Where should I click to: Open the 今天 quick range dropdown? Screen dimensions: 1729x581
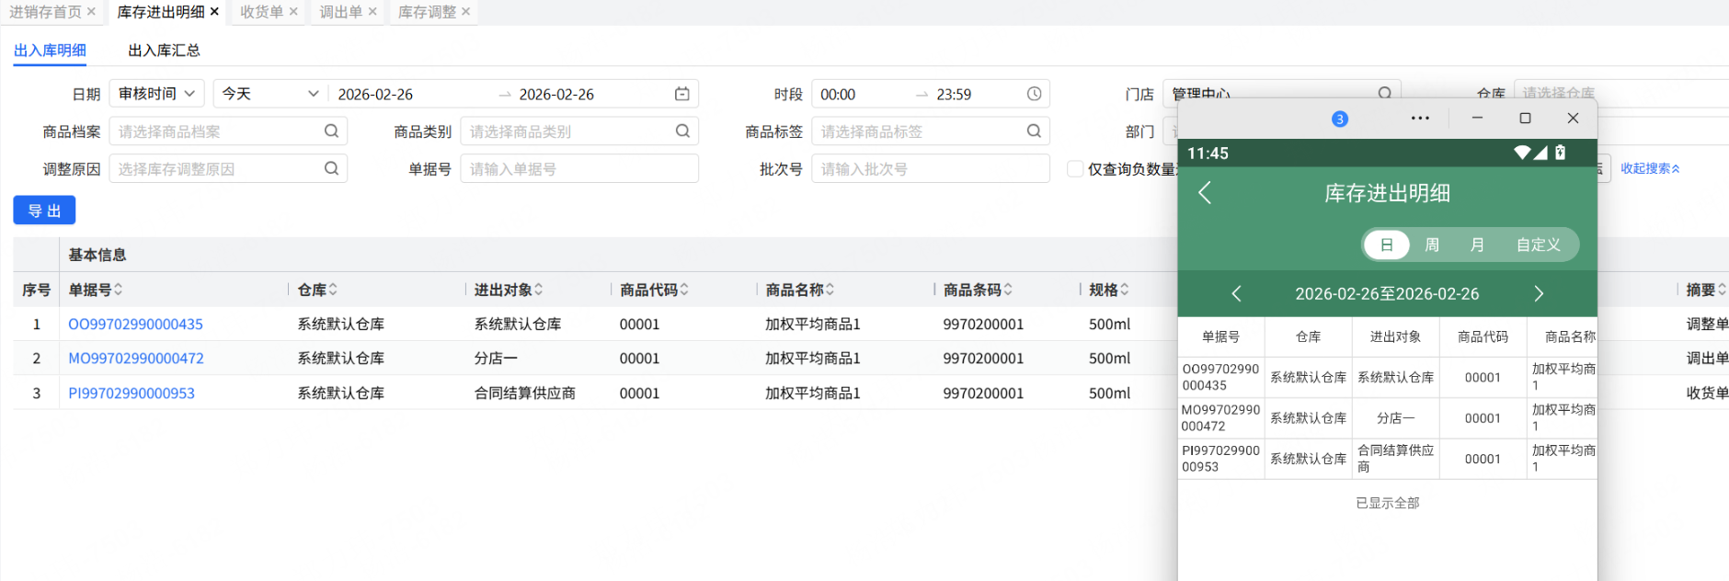[270, 94]
